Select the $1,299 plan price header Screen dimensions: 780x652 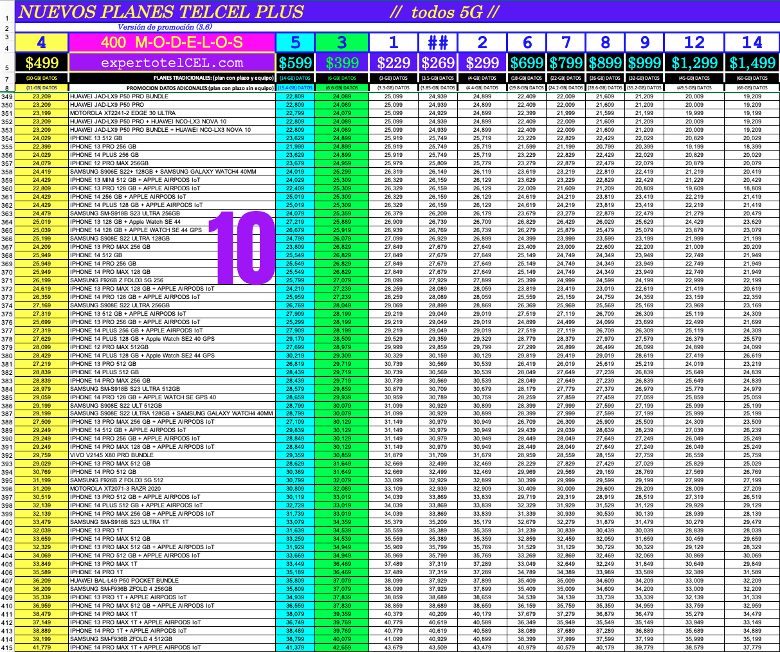tap(694, 62)
